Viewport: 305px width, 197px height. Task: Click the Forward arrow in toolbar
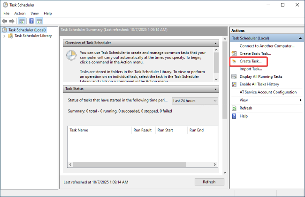click(x=12, y=21)
